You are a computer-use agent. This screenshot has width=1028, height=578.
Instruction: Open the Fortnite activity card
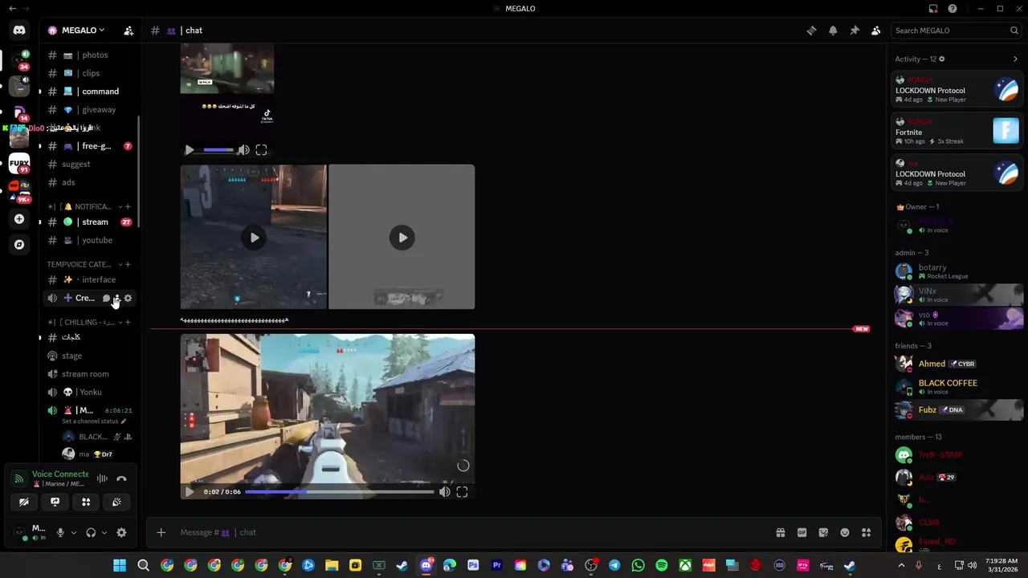pyautogui.click(x=957, y=131)
